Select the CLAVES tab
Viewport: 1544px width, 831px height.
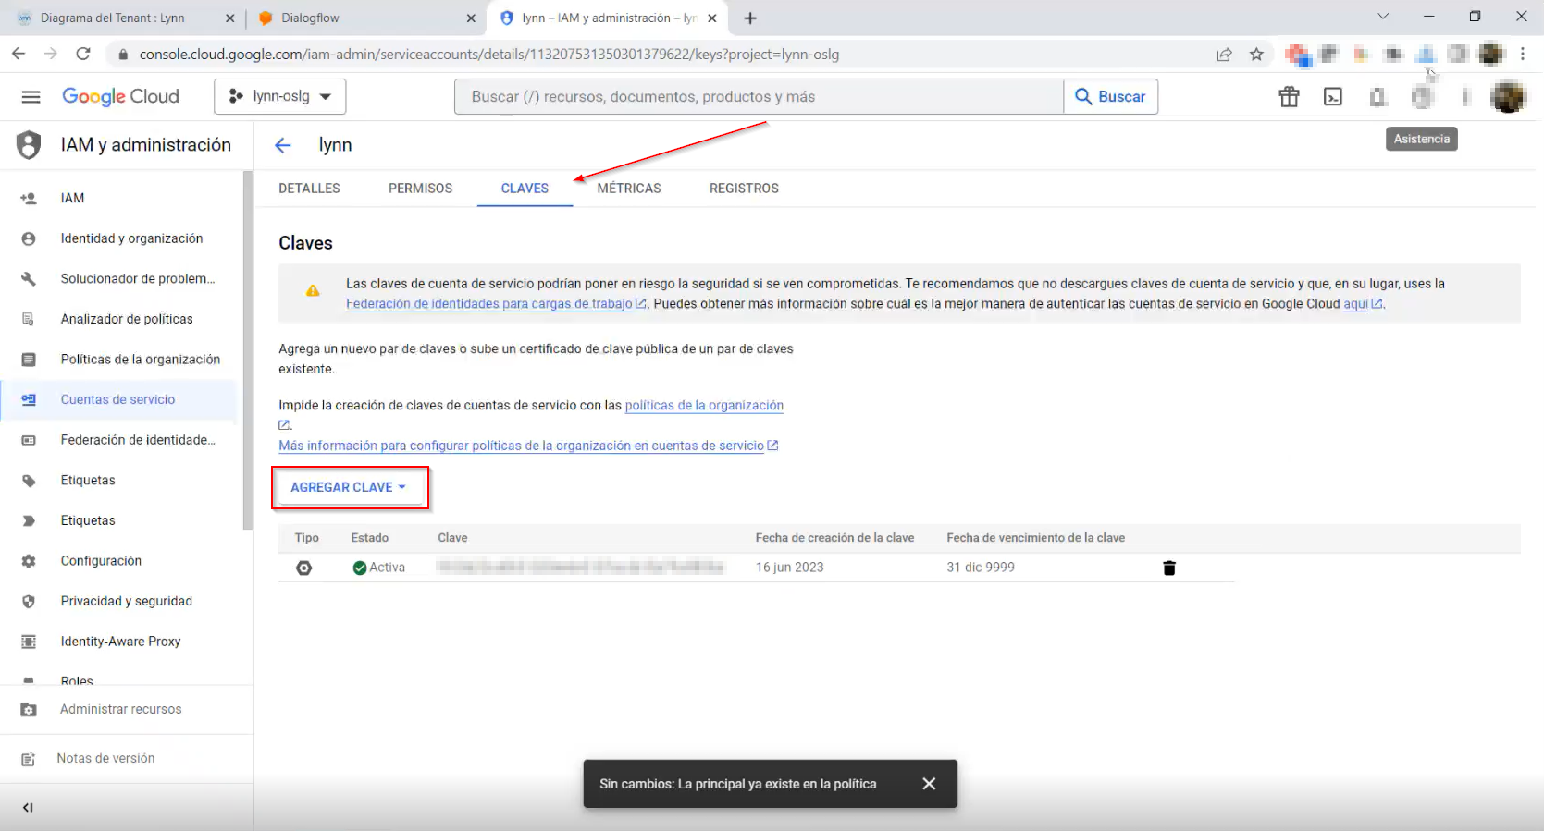[525, 189]
